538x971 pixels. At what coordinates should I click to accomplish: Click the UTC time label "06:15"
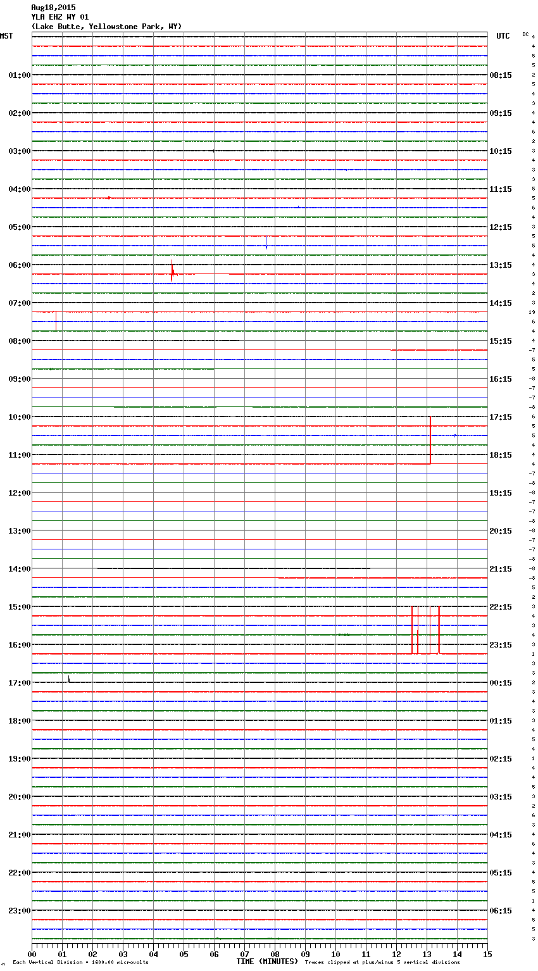pos(501,911)
